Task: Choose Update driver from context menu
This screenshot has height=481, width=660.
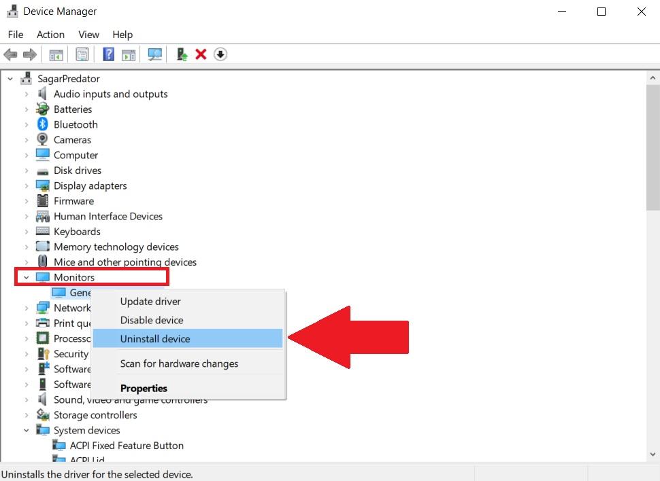Action: pyautogui.click(x=188, y=302)
